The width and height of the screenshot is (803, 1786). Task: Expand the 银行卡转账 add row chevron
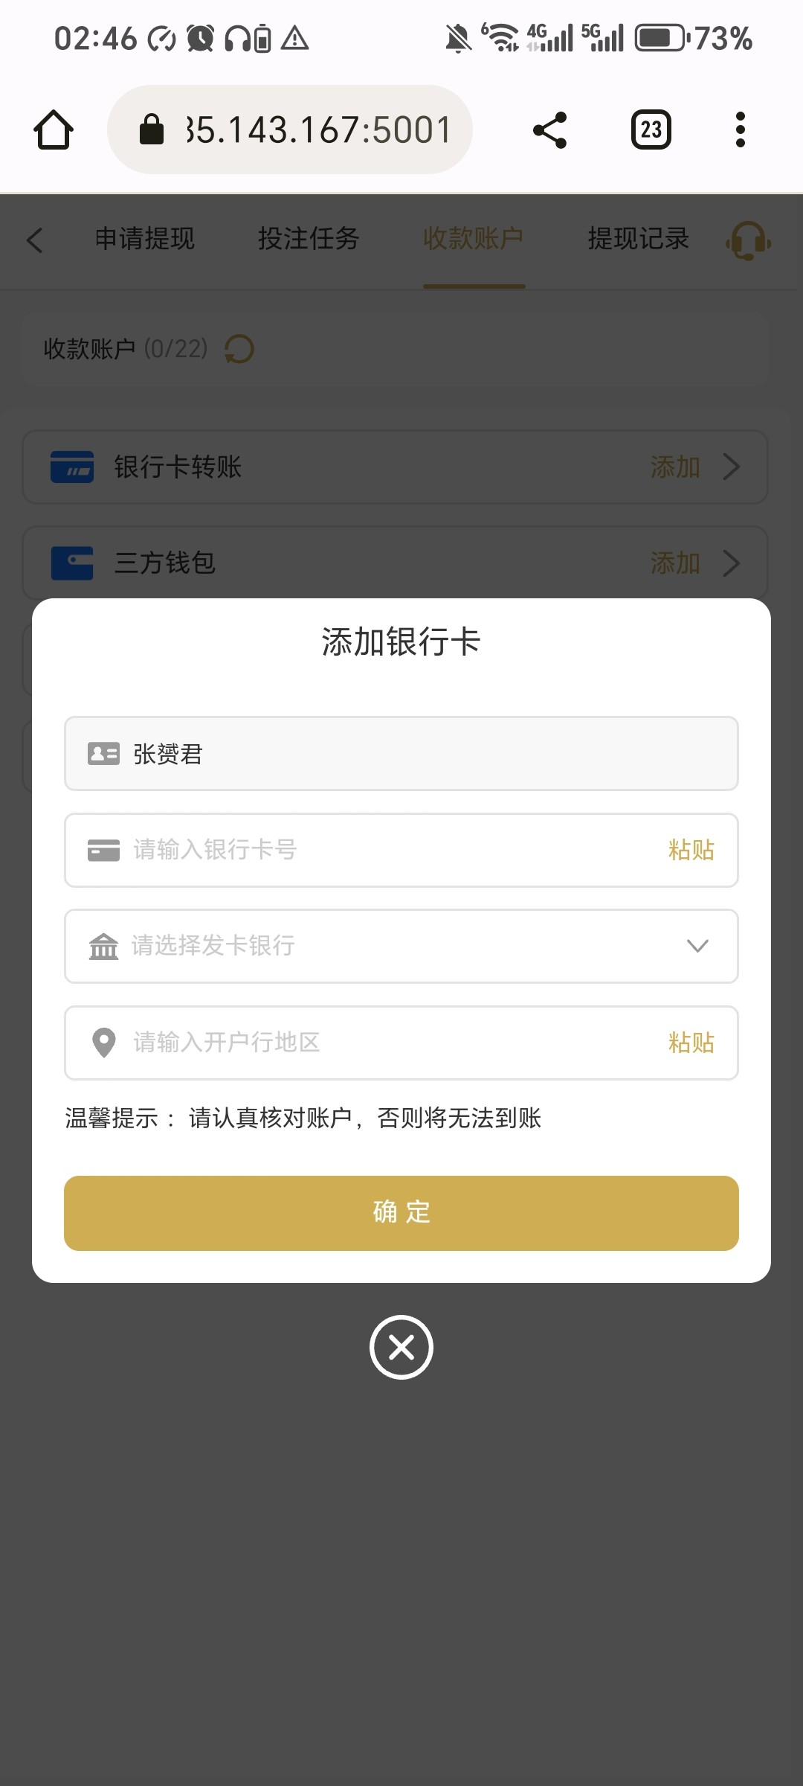pos(732,467)
